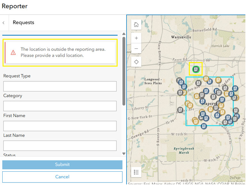The height and width of the screenshot is (186, 247).
Task: Click the Last Name input field
Action: pyautogui.click(x=60, y=146)
